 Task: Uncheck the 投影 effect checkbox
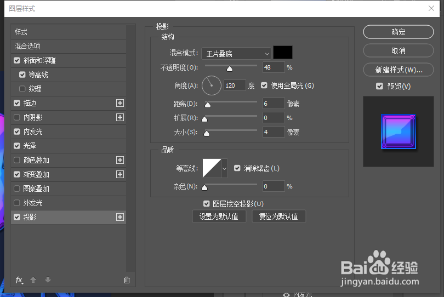pyautogui.click(x=17, y=217)
